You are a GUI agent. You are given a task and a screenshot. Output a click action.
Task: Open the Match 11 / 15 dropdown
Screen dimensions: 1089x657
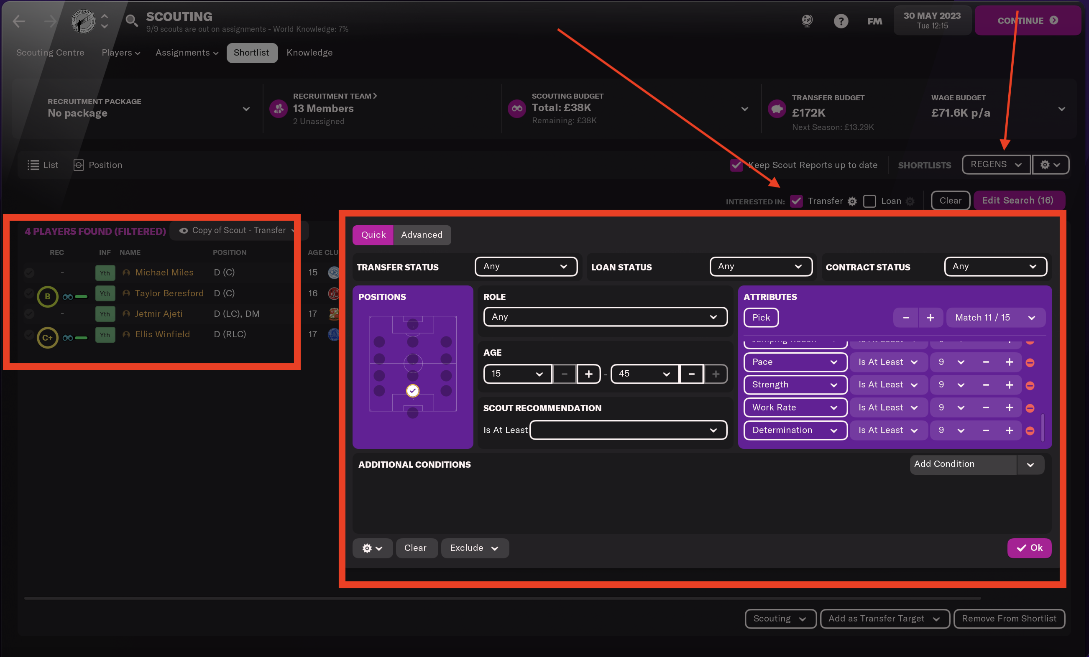pos(995,318)
